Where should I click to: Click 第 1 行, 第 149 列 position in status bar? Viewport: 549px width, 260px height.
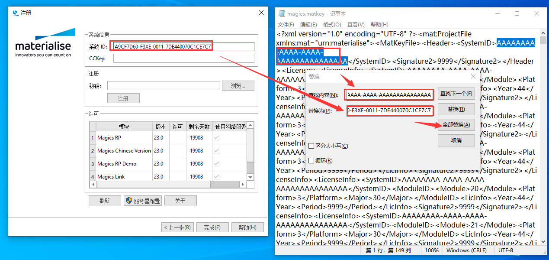388,250
